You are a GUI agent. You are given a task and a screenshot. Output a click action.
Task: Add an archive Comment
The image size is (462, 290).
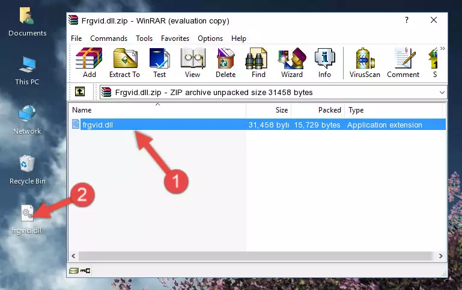(x=403, y=63)
